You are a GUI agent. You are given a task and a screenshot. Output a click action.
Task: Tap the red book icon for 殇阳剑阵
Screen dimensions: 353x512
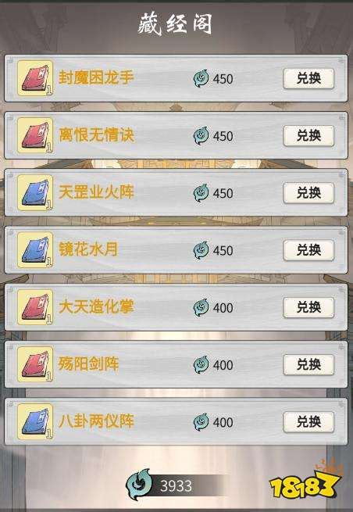(35, 364)
